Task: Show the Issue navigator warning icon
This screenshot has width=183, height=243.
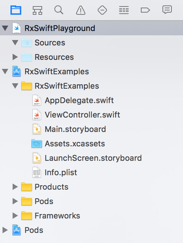Action: 81,10
